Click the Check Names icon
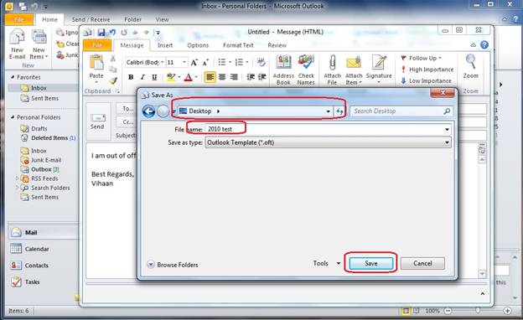 pyautogui.click(x=306, y=63)
